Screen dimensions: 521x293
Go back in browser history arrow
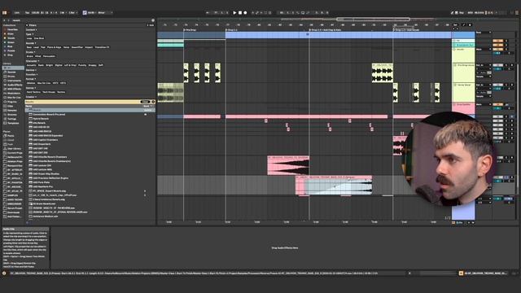(5, 20)
